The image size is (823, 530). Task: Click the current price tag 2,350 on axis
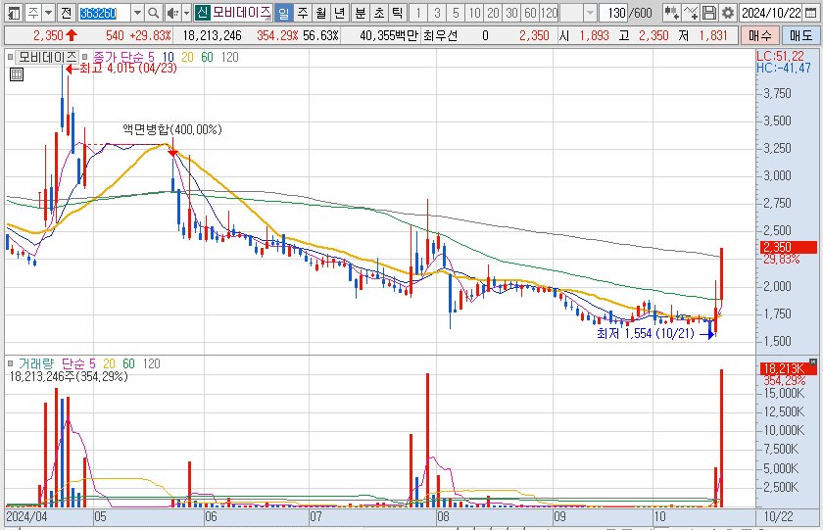[x=788, y=247]
